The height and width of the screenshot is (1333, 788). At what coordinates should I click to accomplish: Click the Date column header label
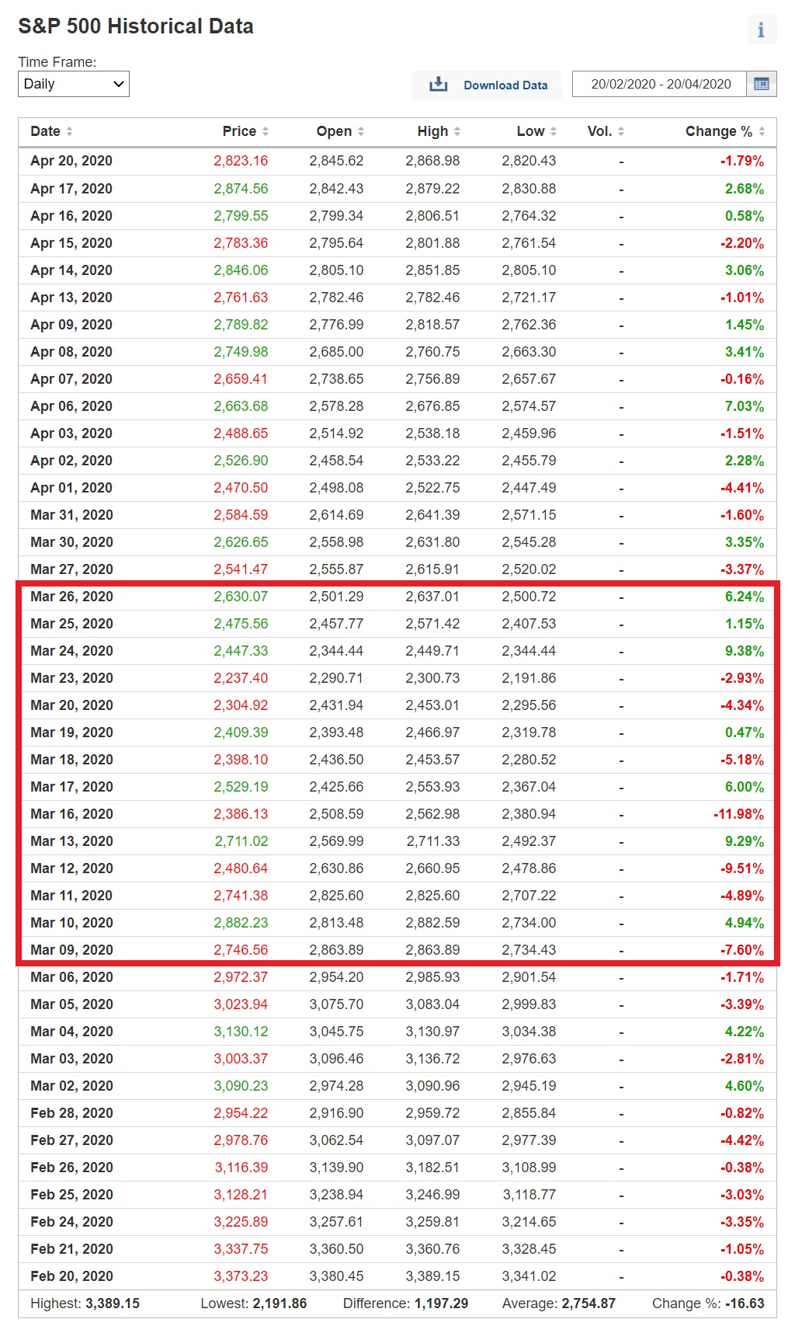coord(45,131)
